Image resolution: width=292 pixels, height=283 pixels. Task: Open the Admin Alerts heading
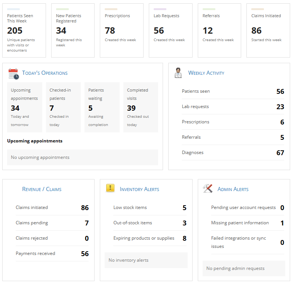pos(233,189)
